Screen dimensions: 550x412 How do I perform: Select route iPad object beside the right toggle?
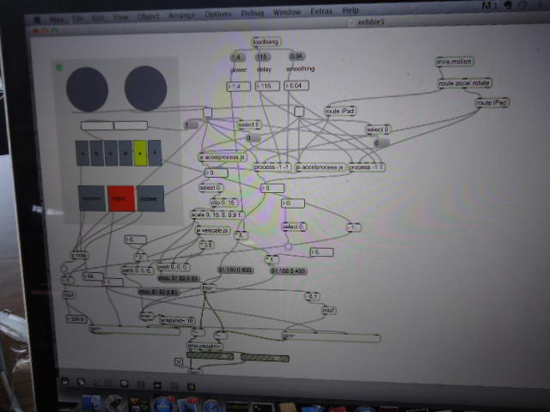340,112
